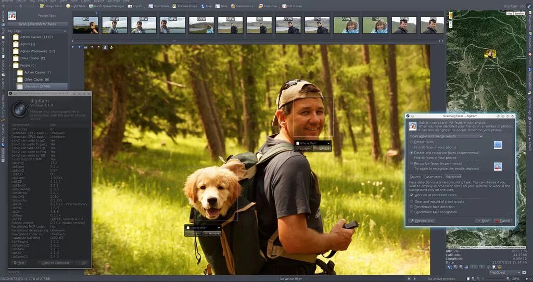Enable Clear and rebuild all training data

pos(412,201)
